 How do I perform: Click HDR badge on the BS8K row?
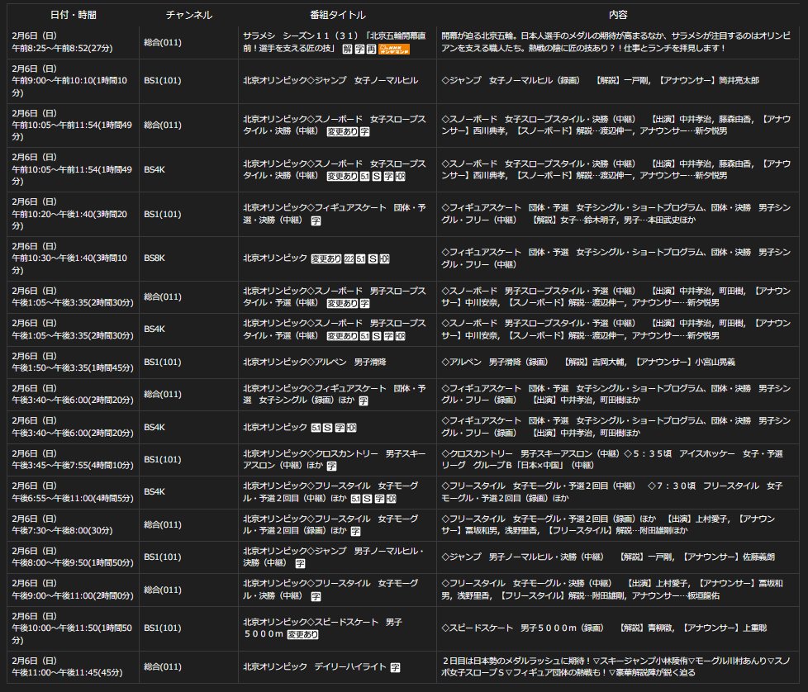(384, 259)
